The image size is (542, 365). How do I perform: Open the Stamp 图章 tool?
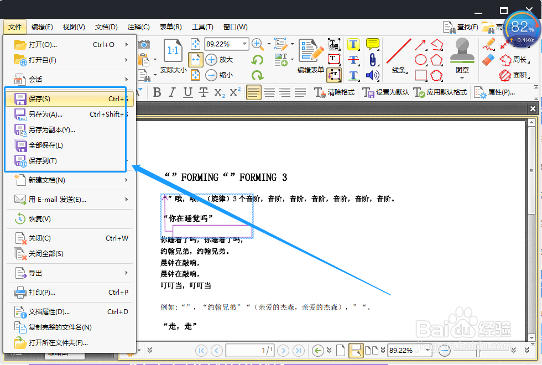(x=462, y=56)
